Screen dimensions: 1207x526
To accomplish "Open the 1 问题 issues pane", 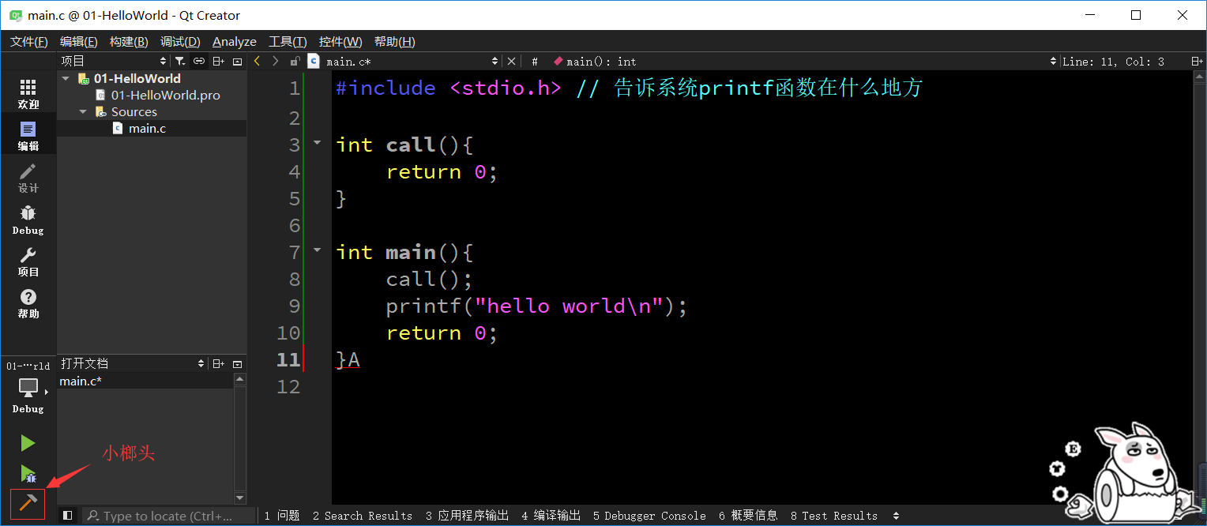I will (282, 516).
